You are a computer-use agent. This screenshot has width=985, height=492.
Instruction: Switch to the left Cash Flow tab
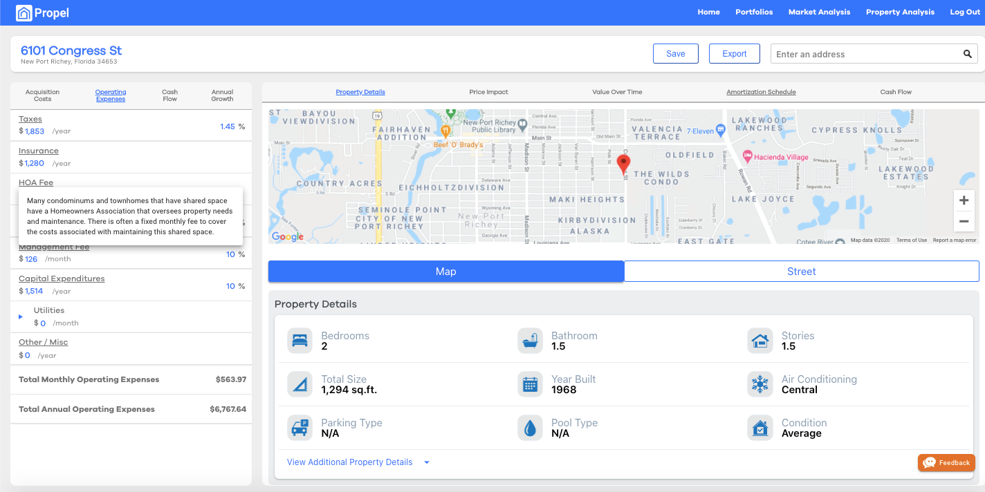[170, 95]
